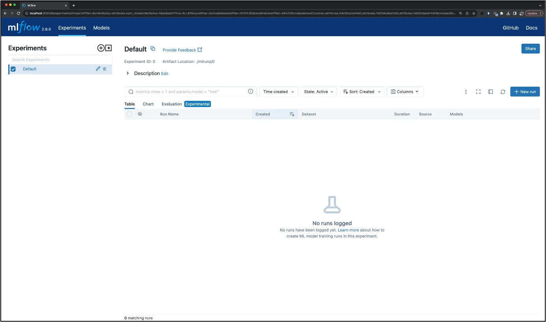
Task: Toggle the browser side panel icon
Action: [514, 13]
